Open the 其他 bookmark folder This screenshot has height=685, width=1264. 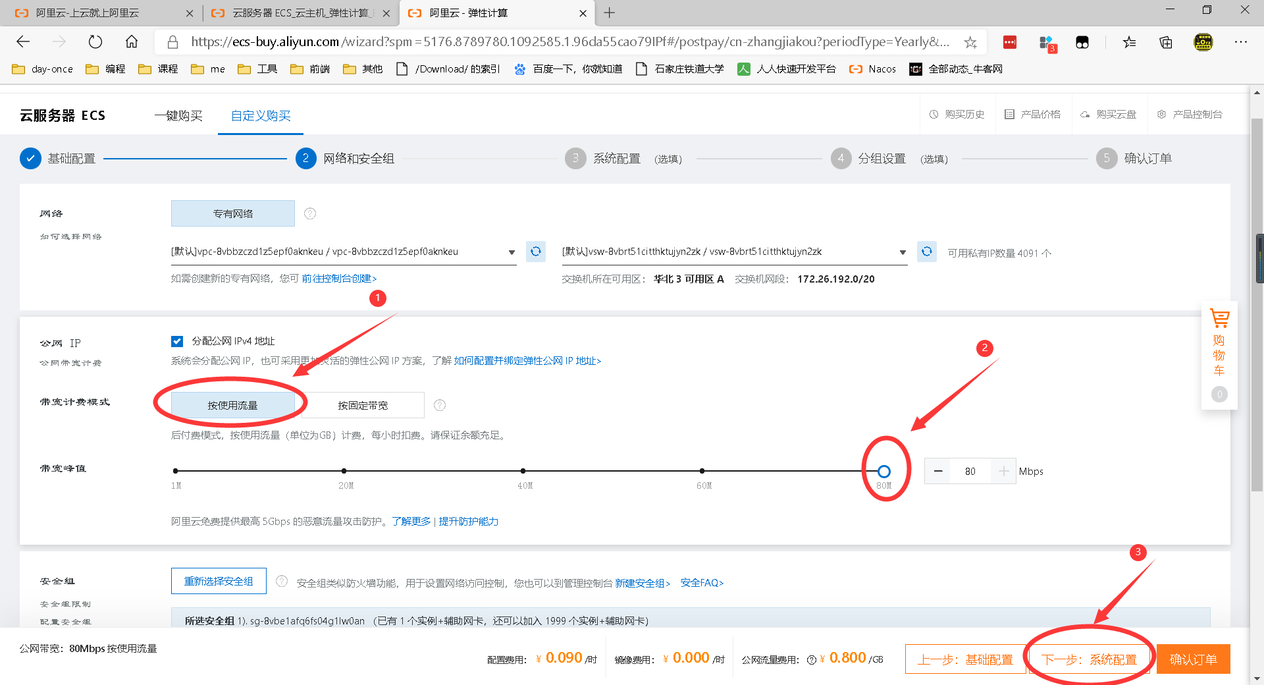363,68
